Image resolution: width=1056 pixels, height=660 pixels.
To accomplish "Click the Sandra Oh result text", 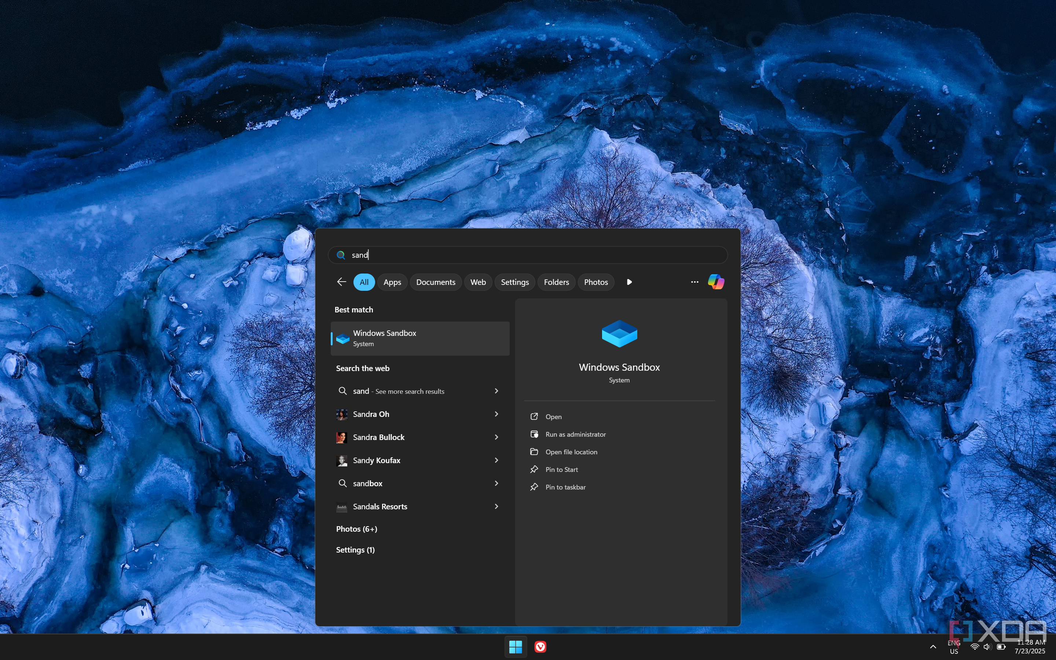I will pyautogui.click(x=371, y=414).
